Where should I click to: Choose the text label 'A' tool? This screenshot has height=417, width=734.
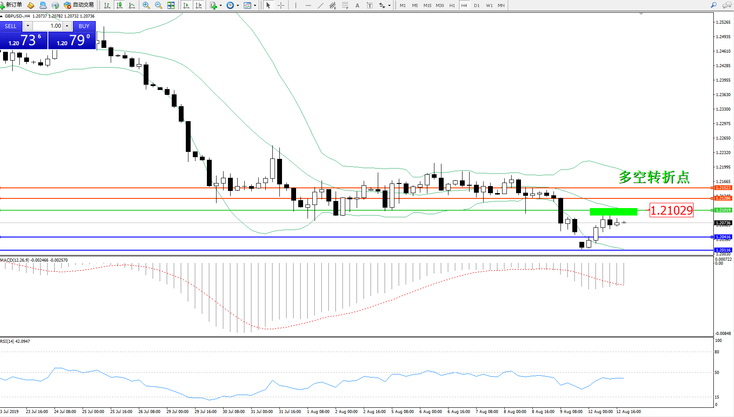pos(357,5)
